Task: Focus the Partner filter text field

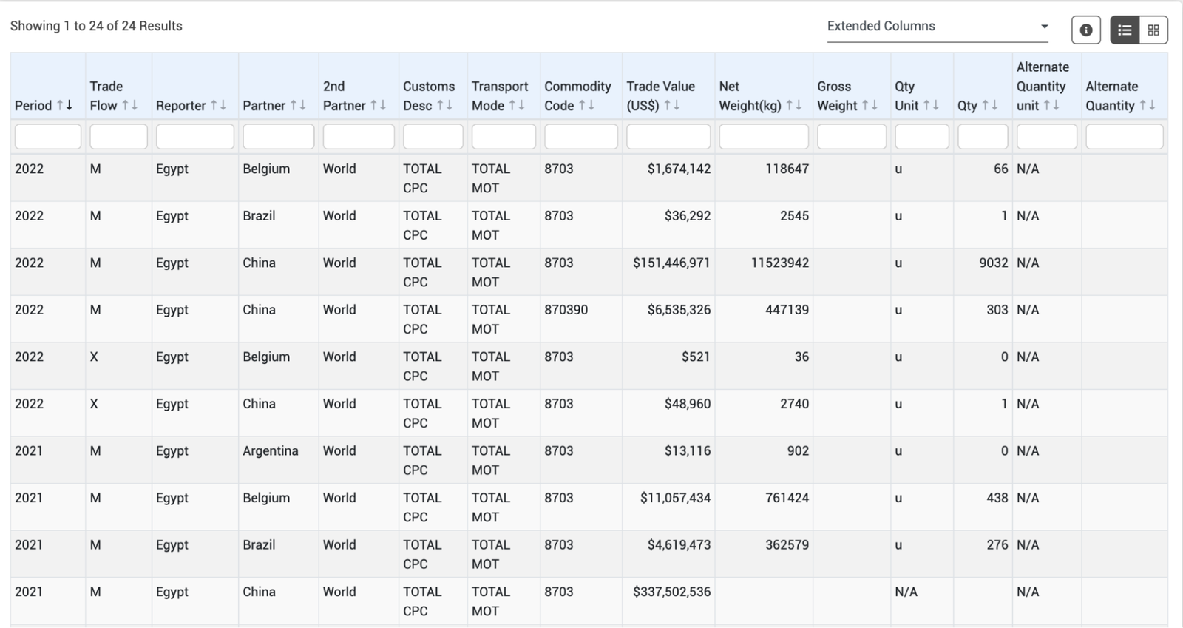Action: [278, 137]
